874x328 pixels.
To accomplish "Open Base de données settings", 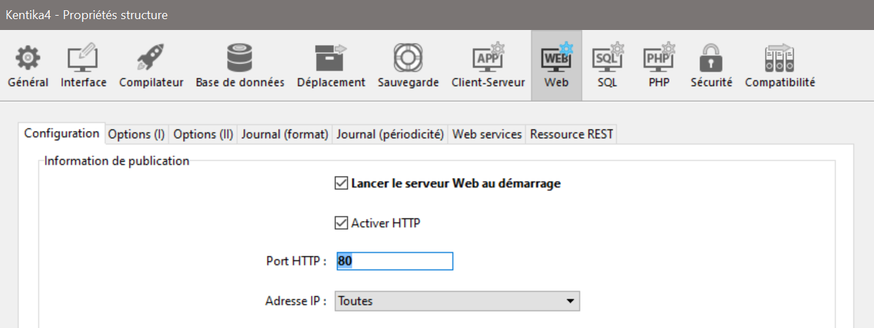I will point(240,66).
